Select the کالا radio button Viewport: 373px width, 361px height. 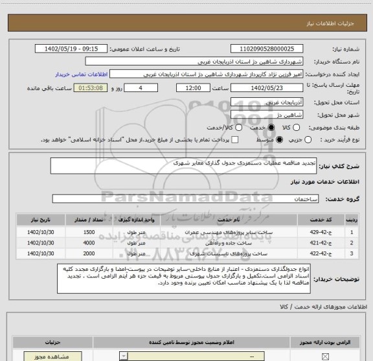(x=296, y=128)
